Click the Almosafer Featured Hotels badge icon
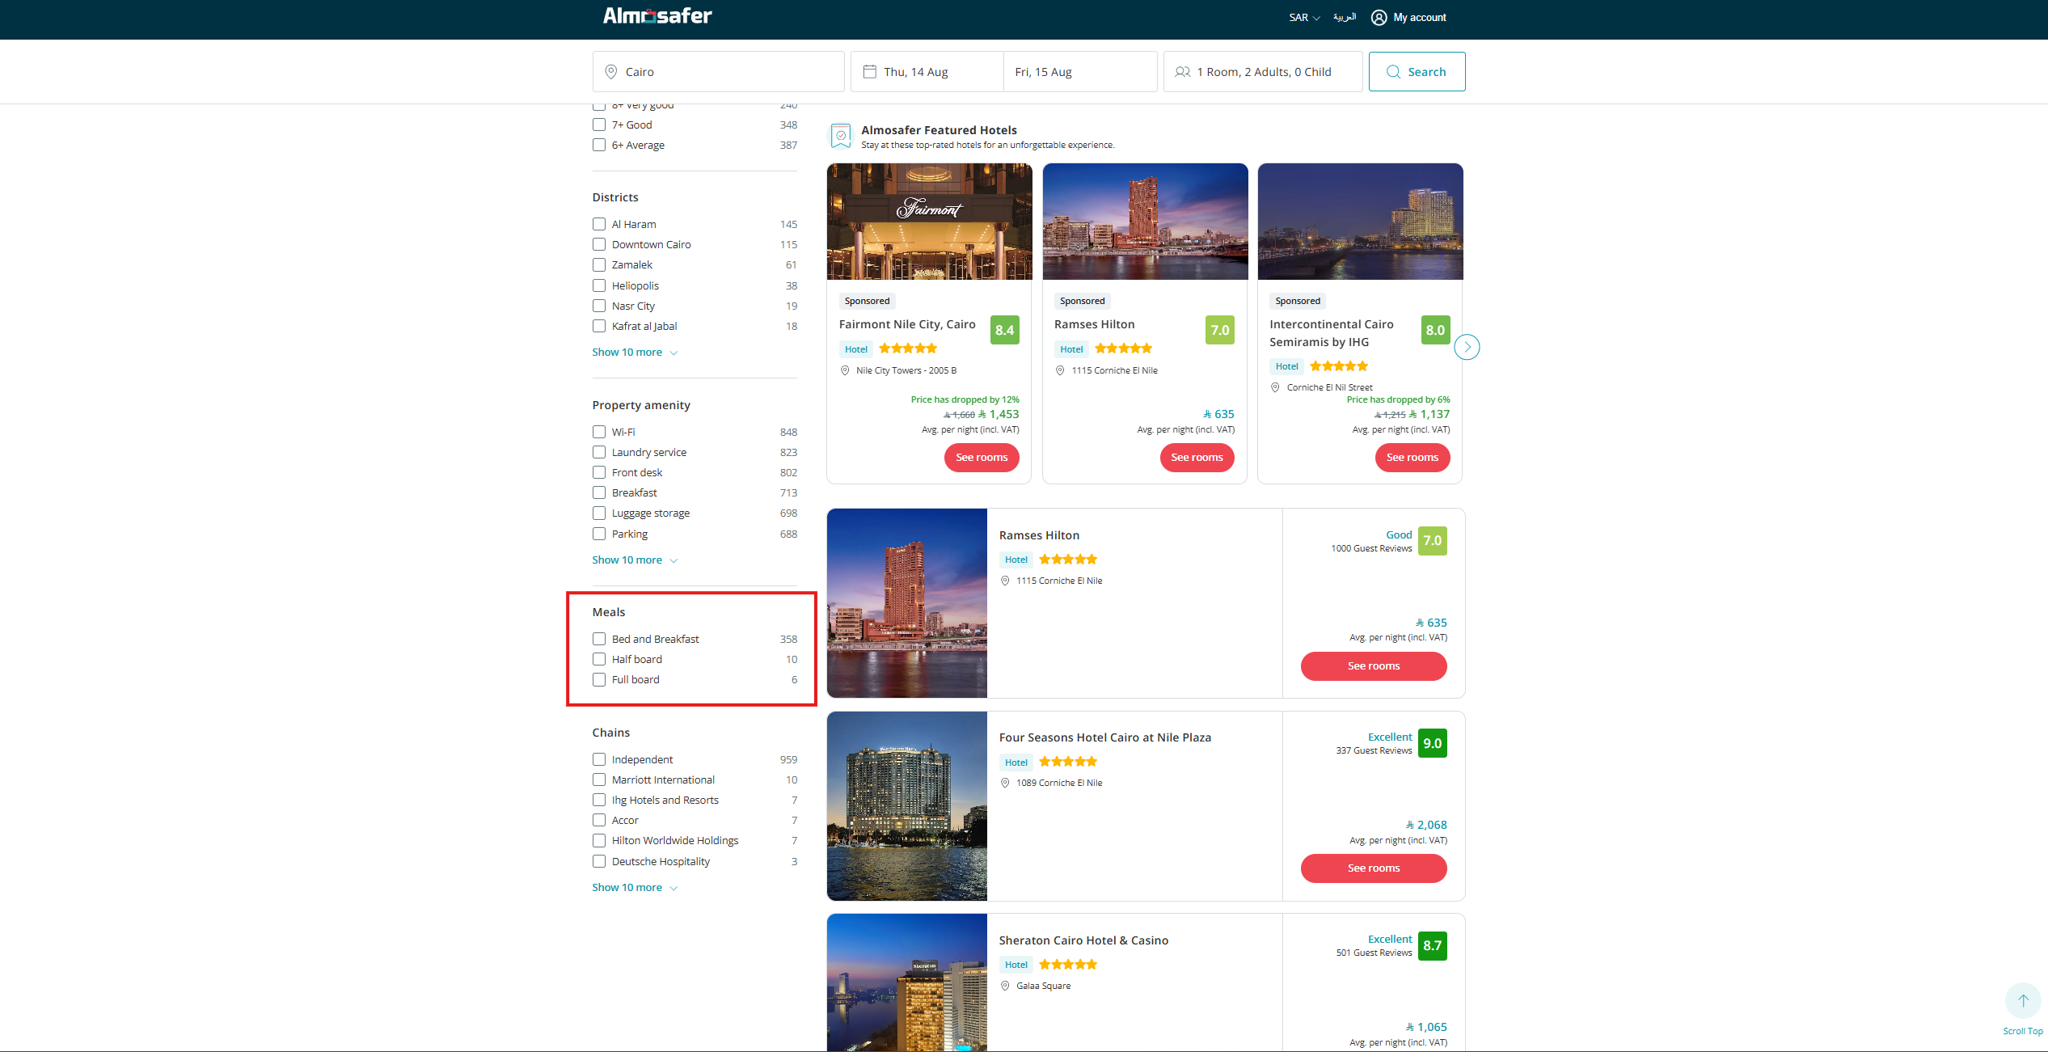 tap(841, 136)
